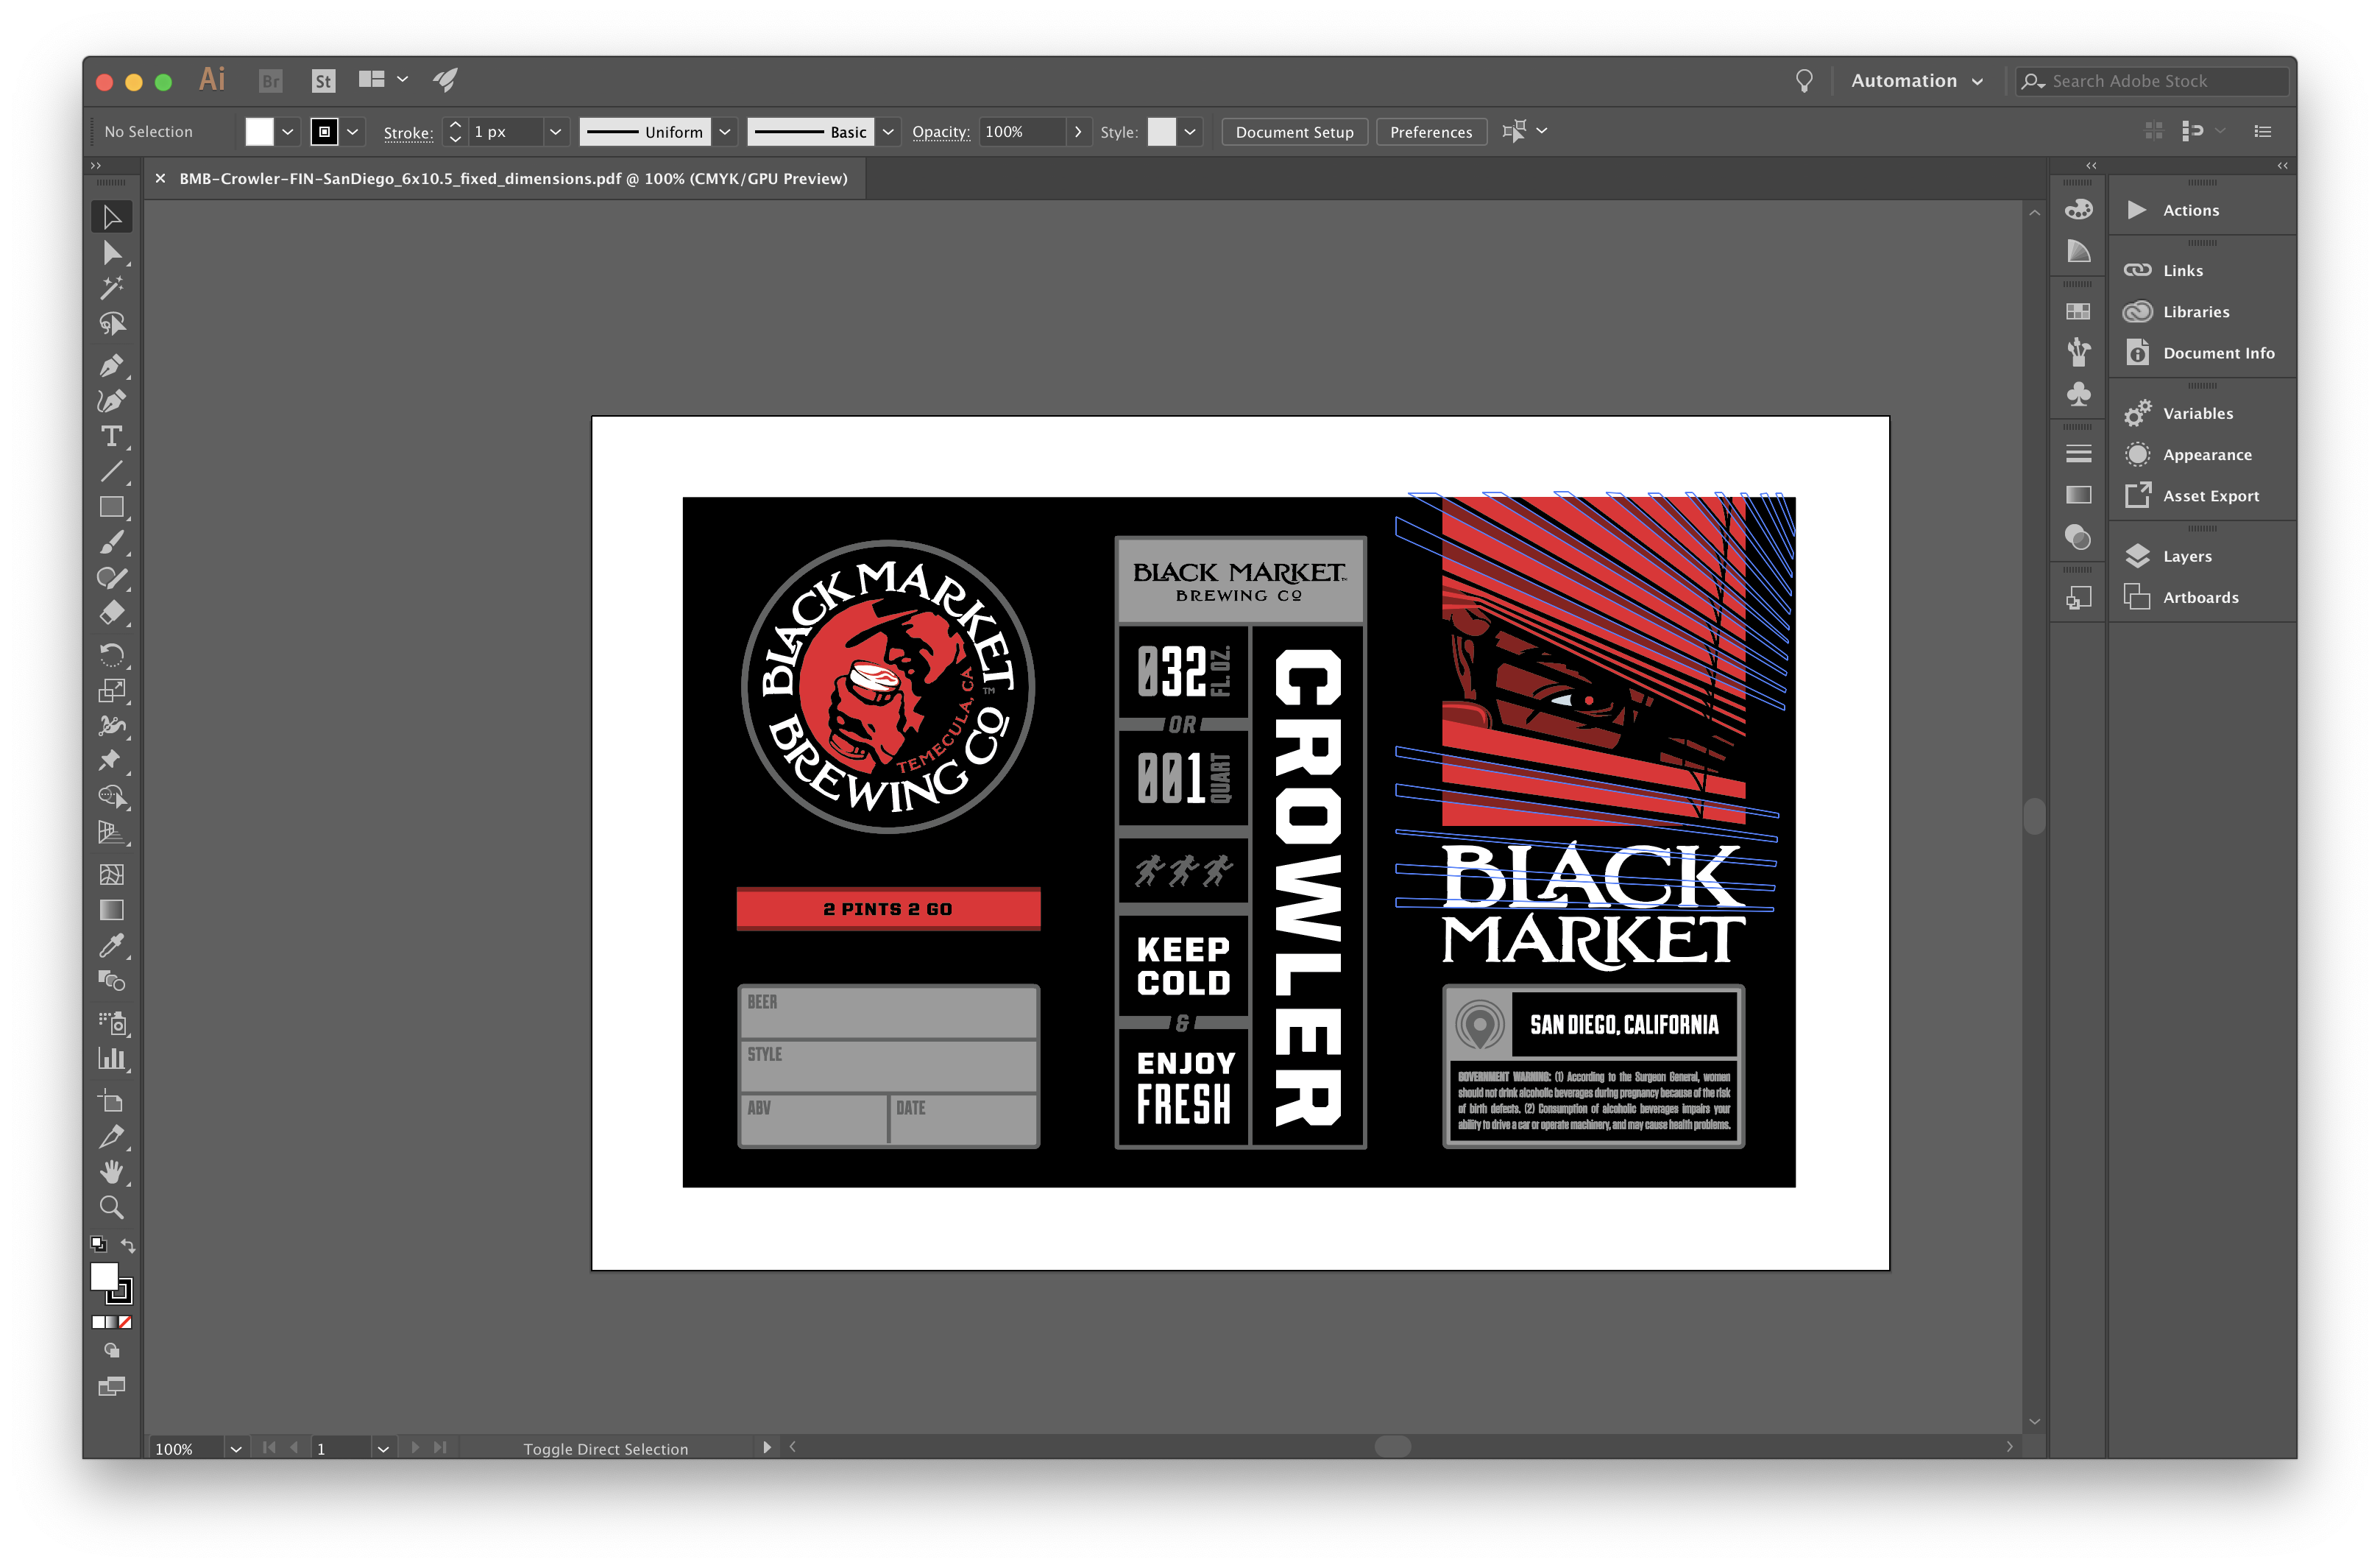The image size is (2380, 1568).
Task: Select the Pen tool
Action: 111,366
